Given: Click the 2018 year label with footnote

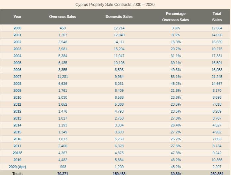Looking at the screenshot, I should click(17, 153).
